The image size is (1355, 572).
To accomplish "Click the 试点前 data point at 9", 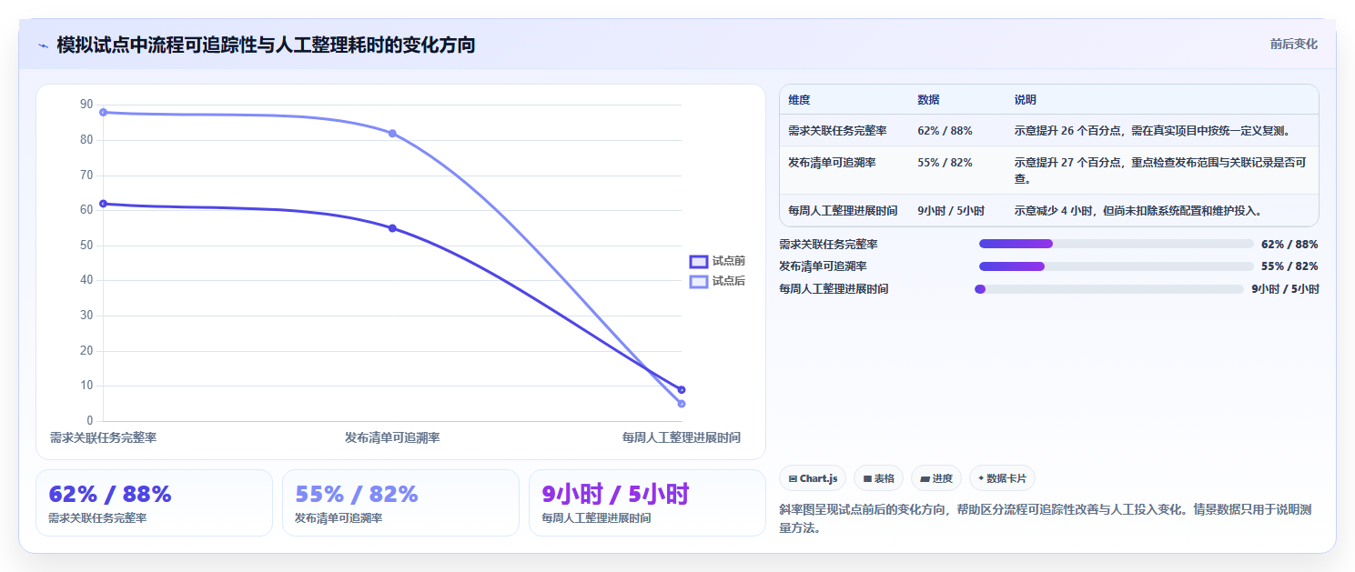I will tap(682, 390).
